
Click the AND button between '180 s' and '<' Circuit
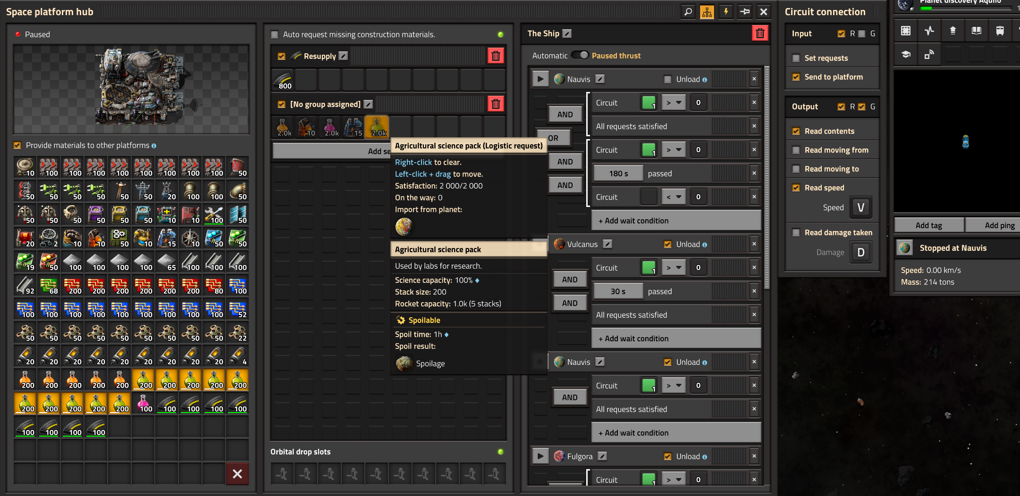point(565,185)
